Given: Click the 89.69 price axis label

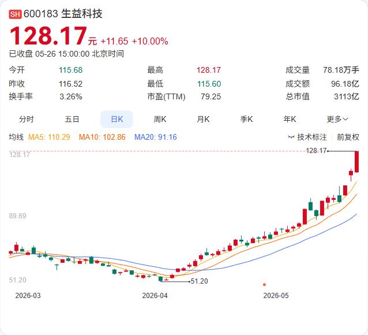Looking at the screenshot, I should (x=18, y=216).
